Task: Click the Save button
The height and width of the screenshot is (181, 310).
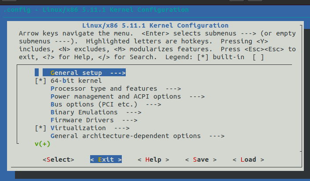Action: (201, 160)
